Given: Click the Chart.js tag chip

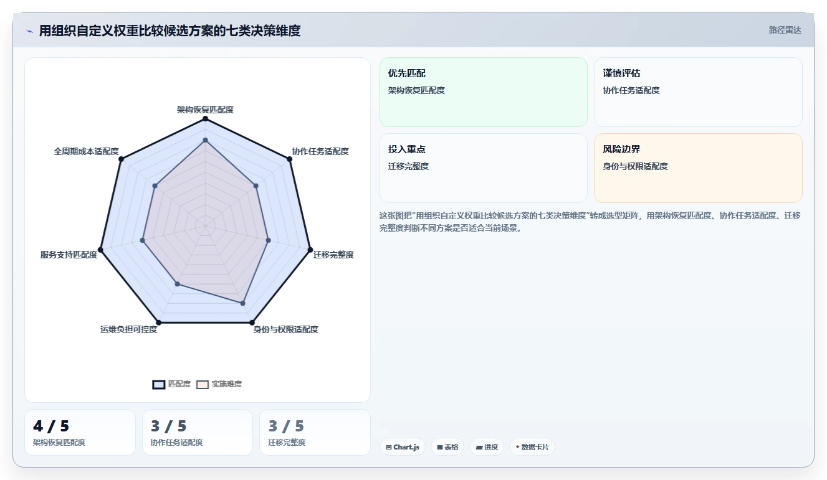Looking at the screenshot, I should tap(403, 447).
